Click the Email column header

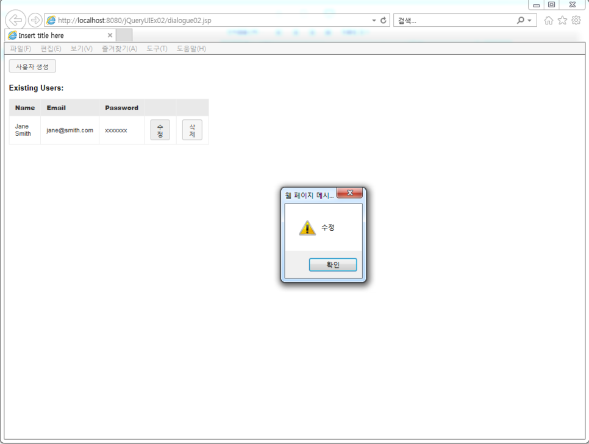(70, 108)
